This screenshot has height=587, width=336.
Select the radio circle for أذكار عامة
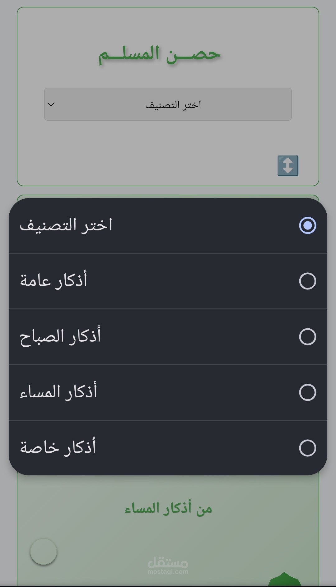tap(307, 281)
